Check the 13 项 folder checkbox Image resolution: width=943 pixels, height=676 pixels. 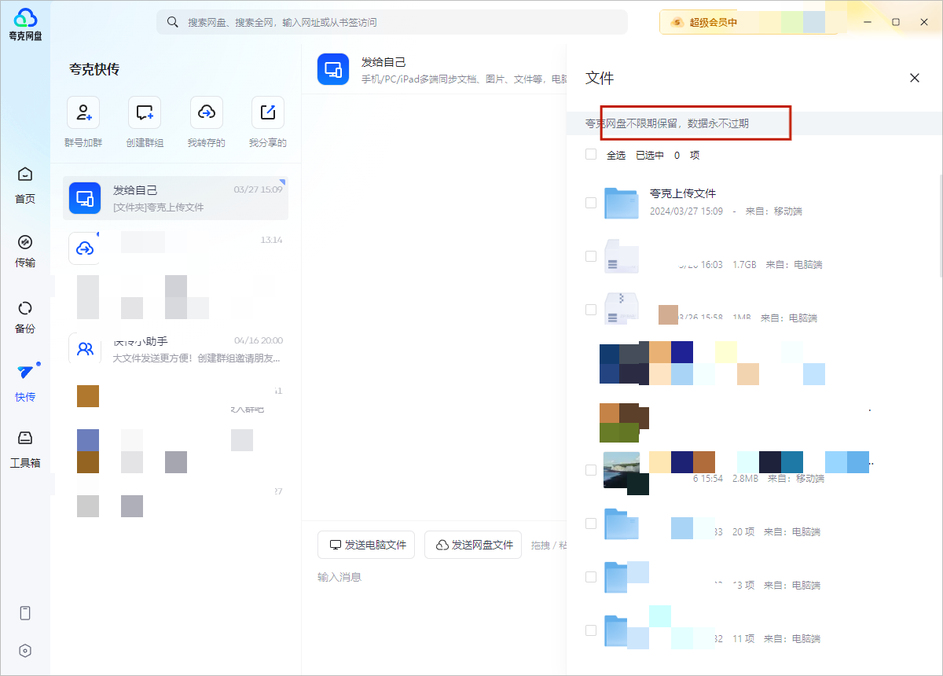591,576
